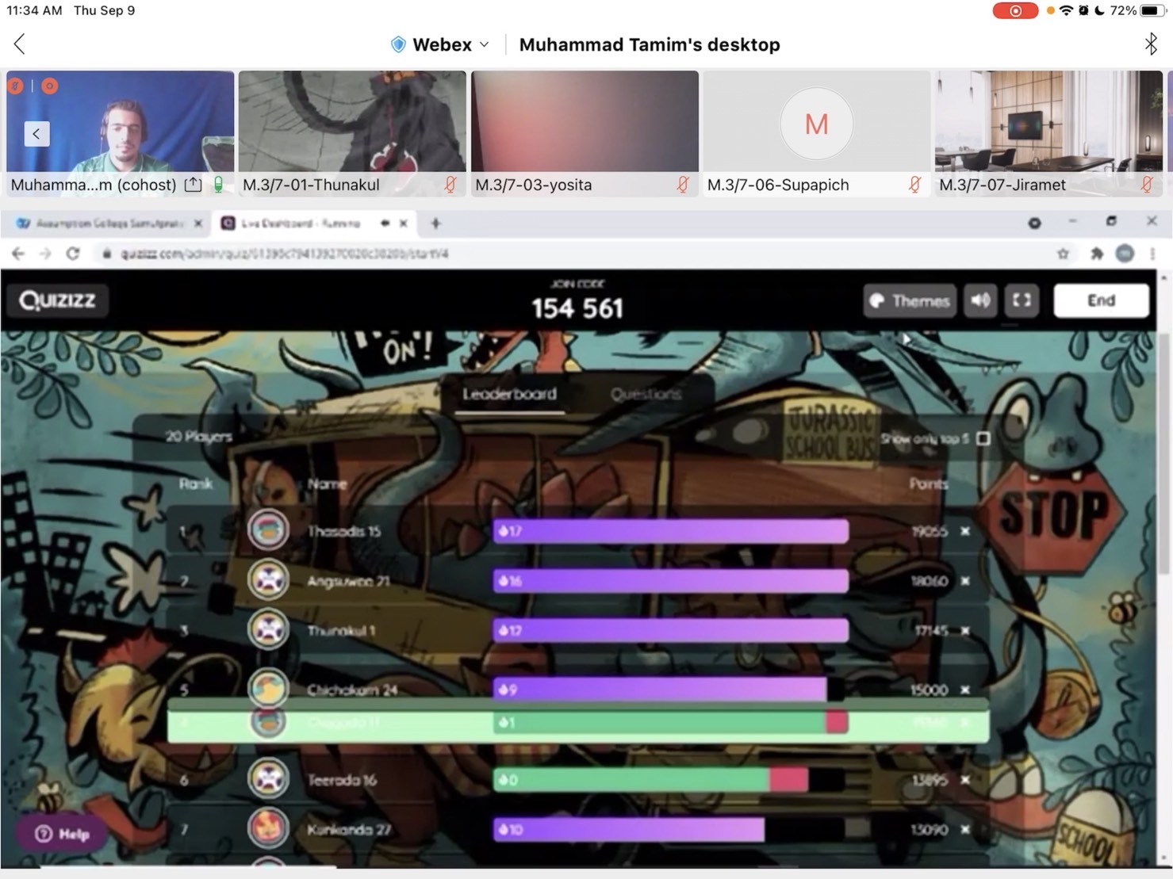Tap the share icon beside Muhammad cohost

tap(193, 185)
